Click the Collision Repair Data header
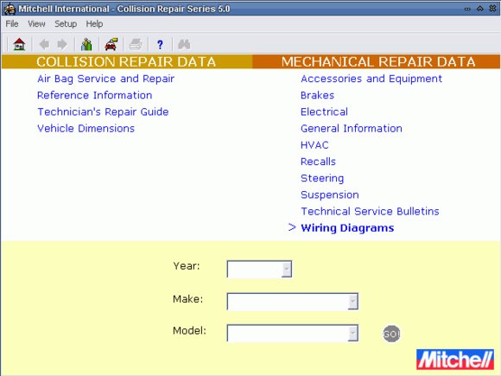The image size is (501, 376). pos(126,61)
